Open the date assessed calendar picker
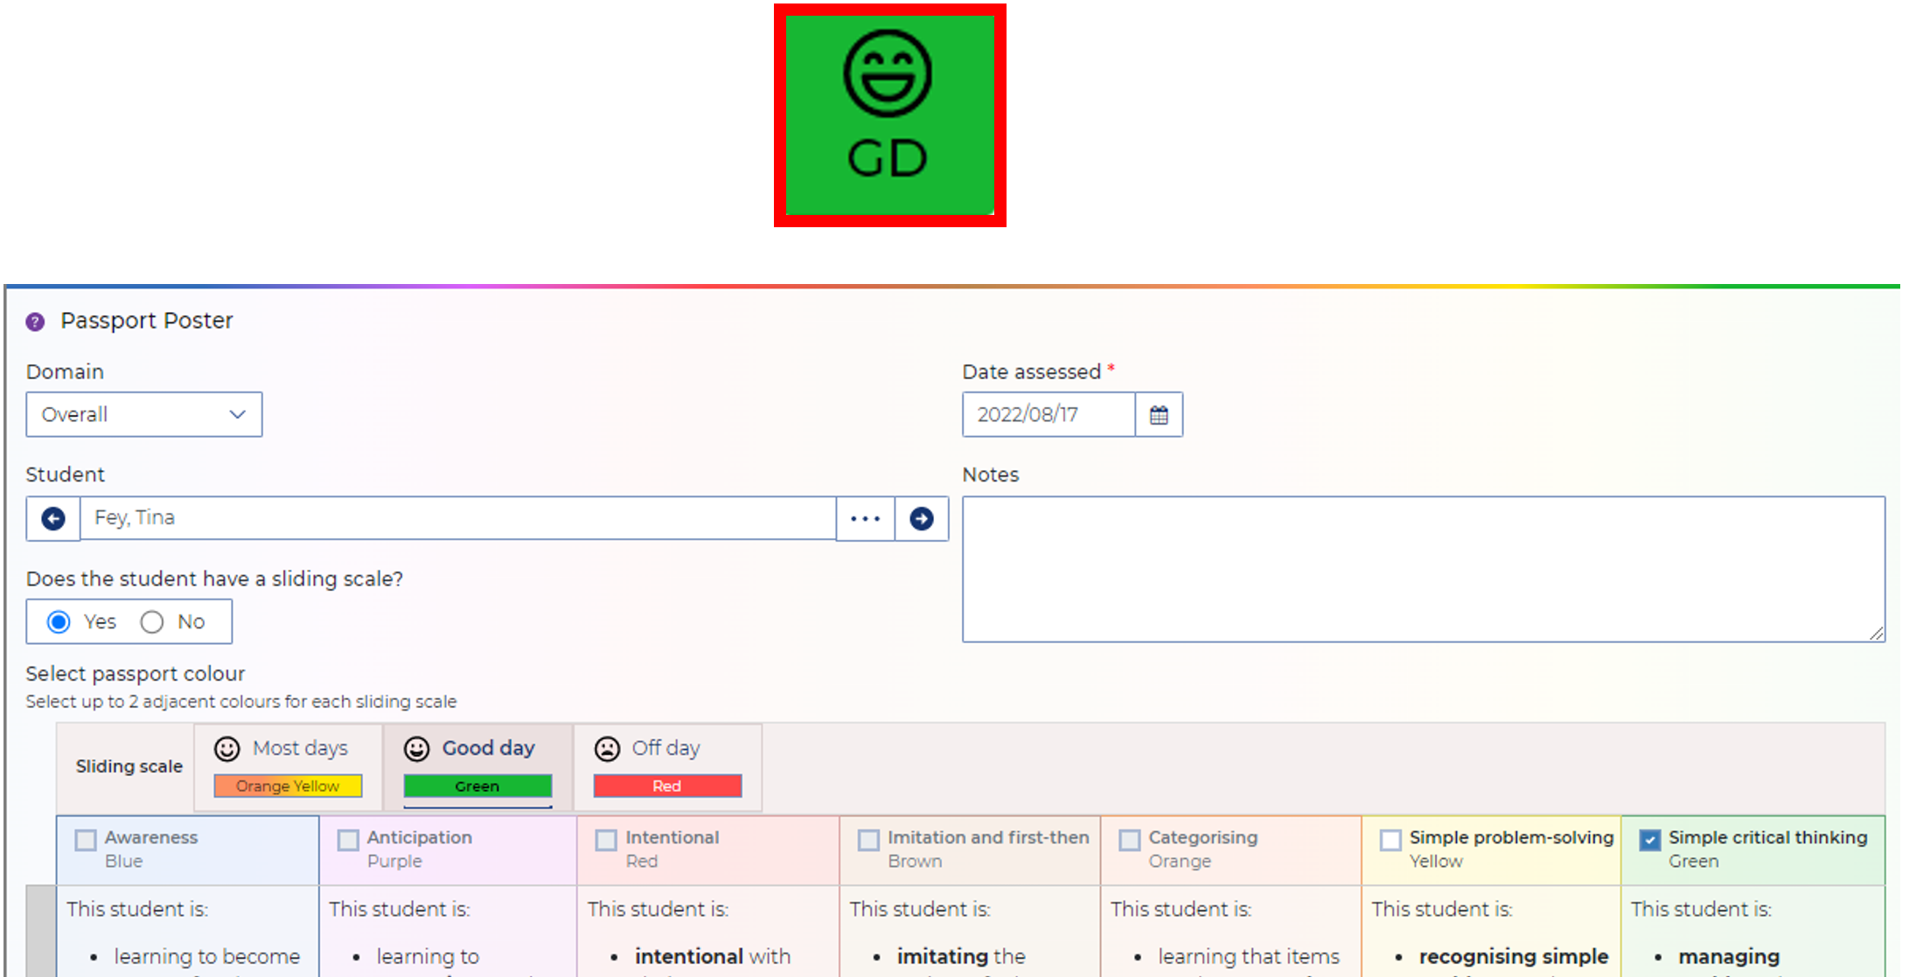1909x977 pixels. 1159,415
